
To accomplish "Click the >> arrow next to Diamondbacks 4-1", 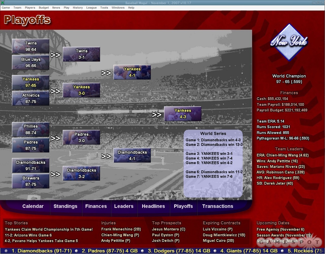I will (x=106, y=156).
